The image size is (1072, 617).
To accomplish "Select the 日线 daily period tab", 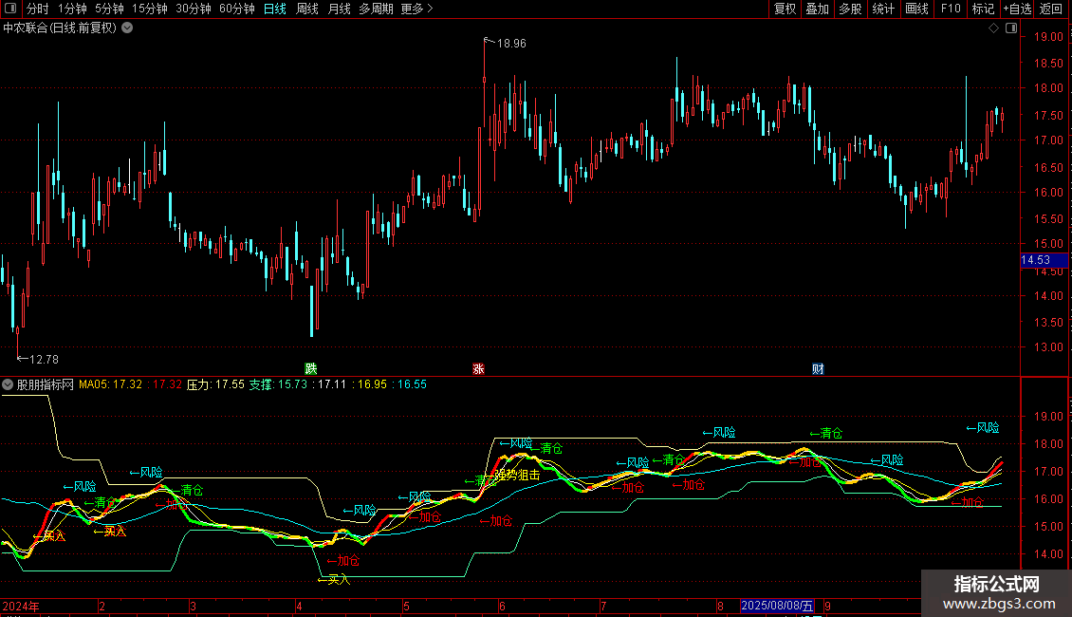I will [274, 9].
